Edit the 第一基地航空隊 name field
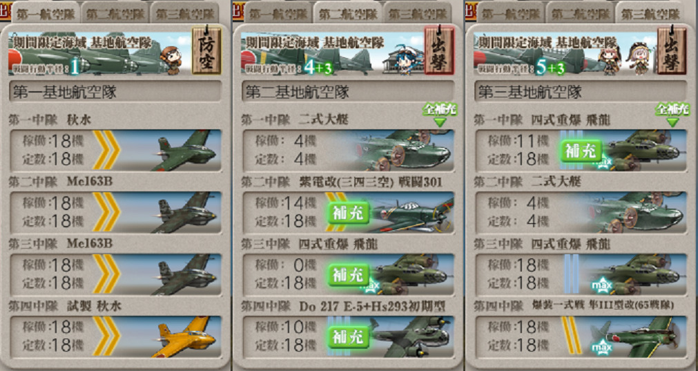 click(115, 92)
